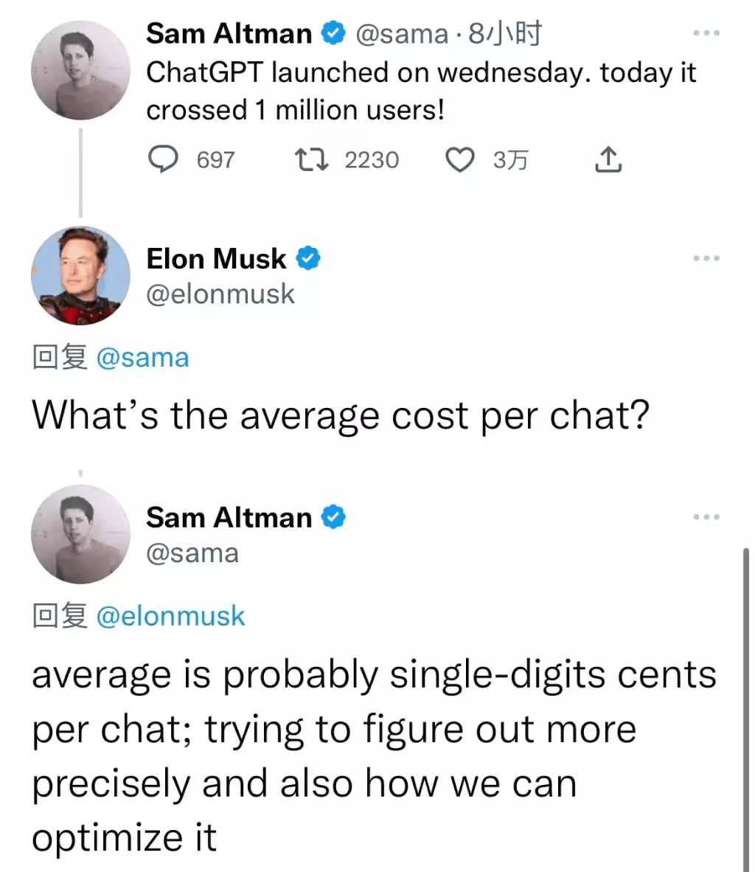Open Sam Altman's avatar on top tweet
This screenshot has width=755, height=872.
point(80,70)
